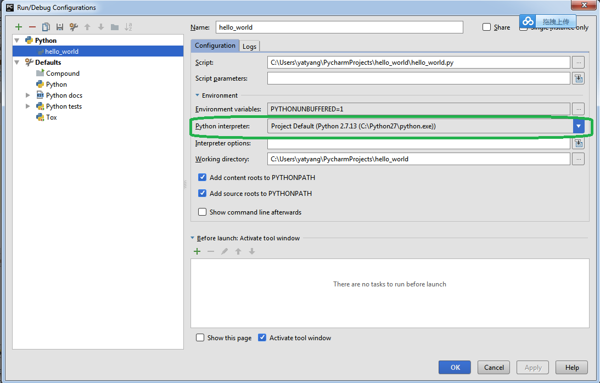600x383 pixels.
Task: Move the configuration down in the list toolbar
Action: tap(101, 27)
